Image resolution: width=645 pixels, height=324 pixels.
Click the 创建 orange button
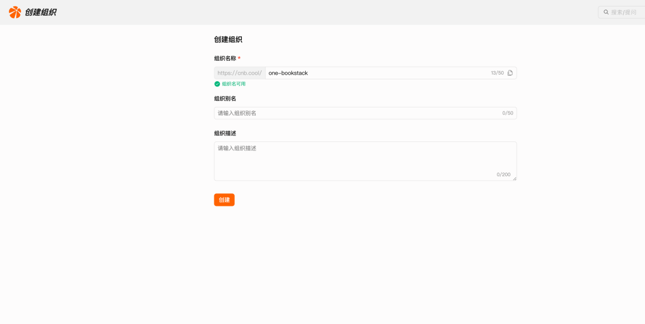pos(224,200)
